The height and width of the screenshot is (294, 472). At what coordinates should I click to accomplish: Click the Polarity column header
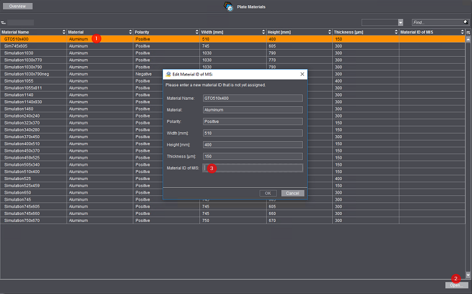[166, 31]
